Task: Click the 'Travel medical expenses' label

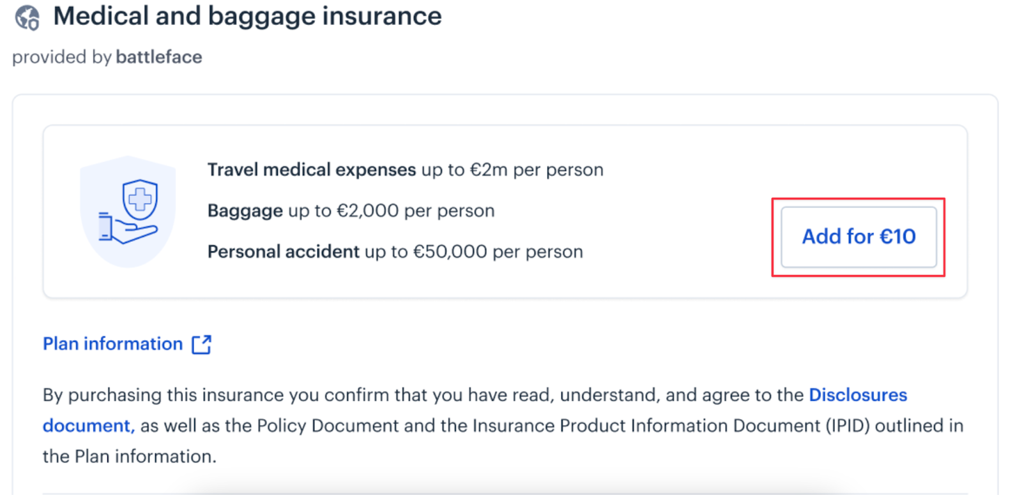Action: coord(312,170)
